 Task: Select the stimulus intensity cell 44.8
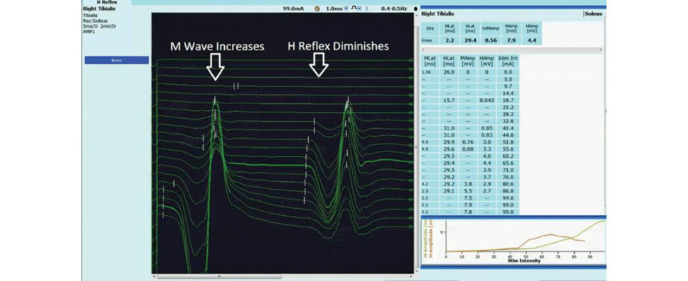(508, 135)
